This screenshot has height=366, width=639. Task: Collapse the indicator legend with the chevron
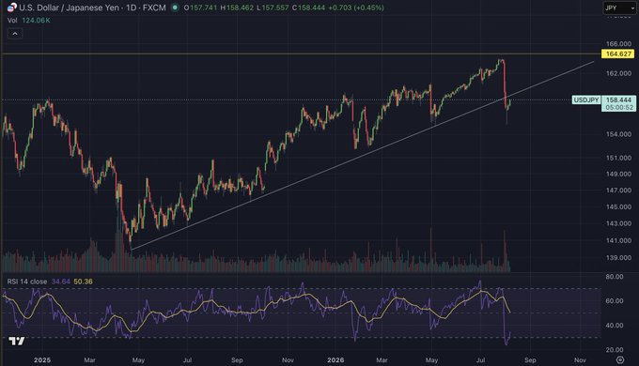tap(15, 34)
